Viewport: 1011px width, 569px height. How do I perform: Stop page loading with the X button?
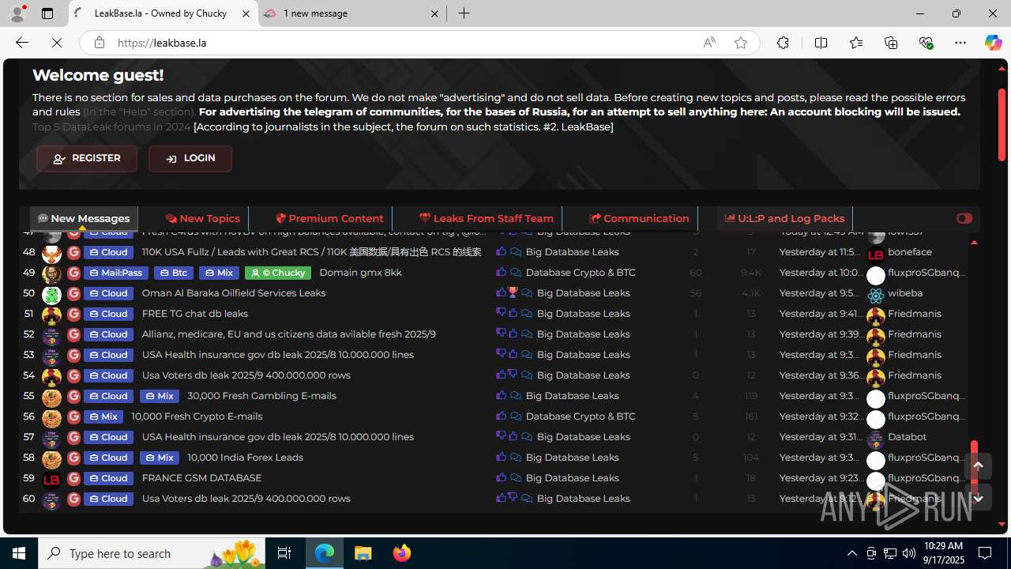(x=57, y=43)
